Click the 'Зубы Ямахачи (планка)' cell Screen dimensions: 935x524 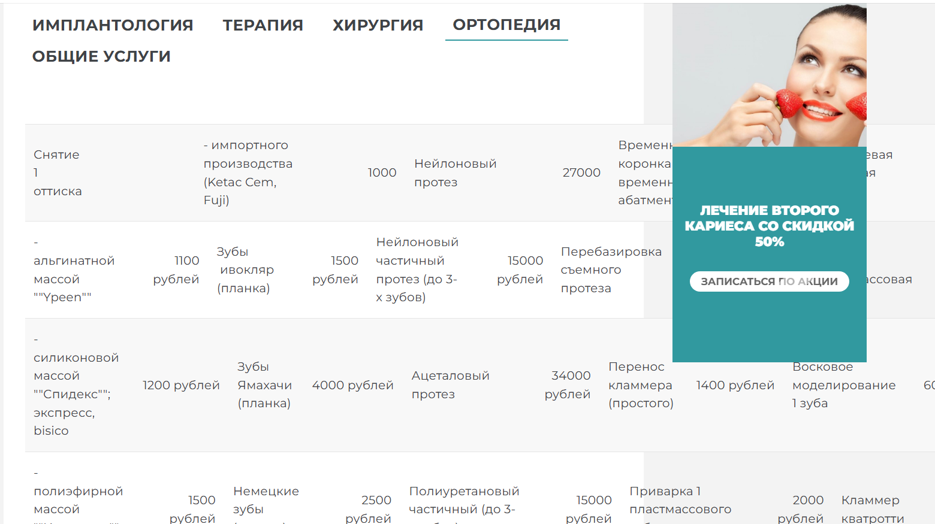pos(264,385)
